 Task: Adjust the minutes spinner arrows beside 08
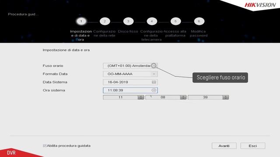[183, 97]
